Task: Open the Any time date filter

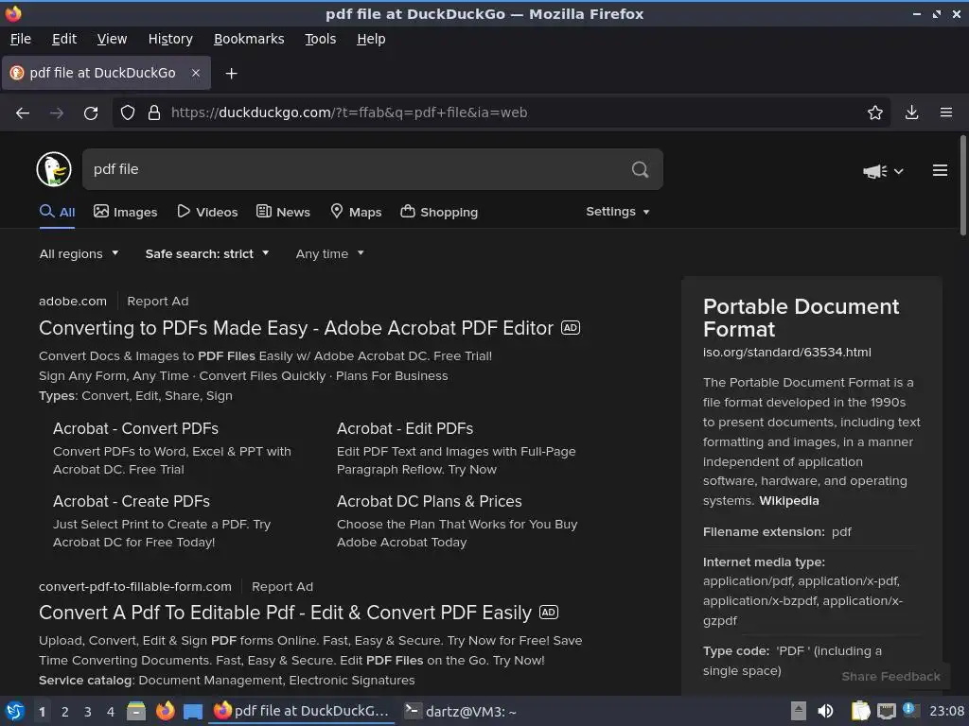Action: click(329, 253)
